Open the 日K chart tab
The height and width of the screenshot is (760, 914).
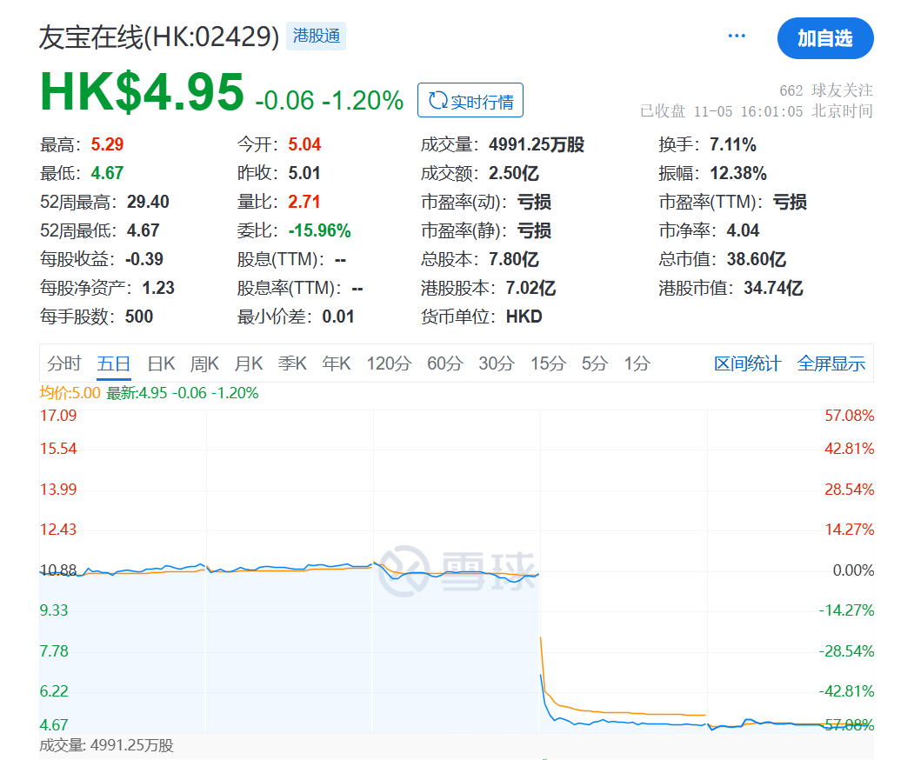(161, 363)
